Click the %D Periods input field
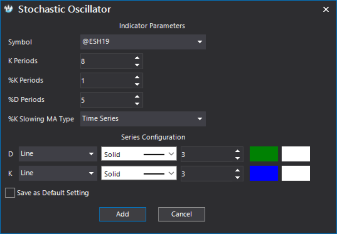Image resolution: width=337 pixels, height=234 pixels. [x=107, y=100]
